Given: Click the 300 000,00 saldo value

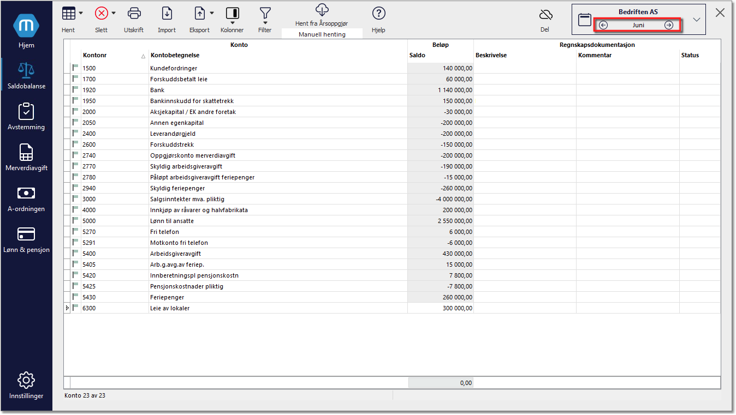Looking at the screenshot, I should [x=459, y=308].
